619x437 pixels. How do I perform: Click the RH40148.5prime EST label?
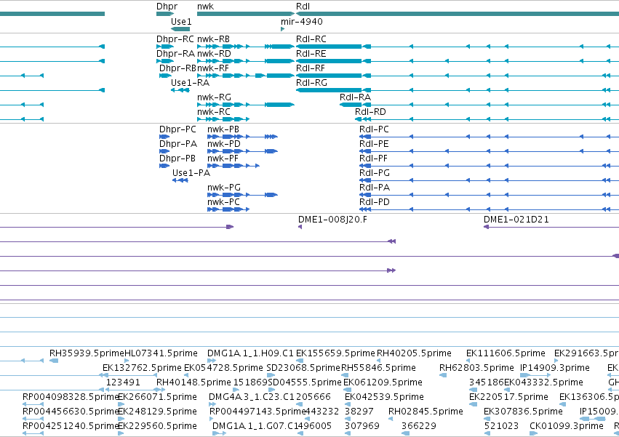pos(193,382)
